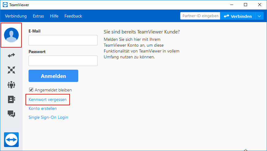Open the Chat speech bubbles sidebar icon
The height and width of the screenshot is (151, 267).
click(x=11, y=114)
